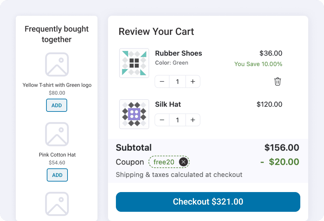Click the Checkout $321.00 button
324x221 pixels.
pos(208,202)
